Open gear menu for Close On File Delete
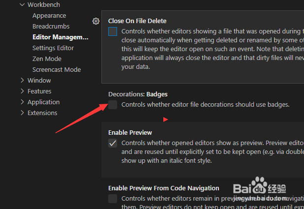The width and height of the screenshot is (304, 209). [x=96, y=21]
